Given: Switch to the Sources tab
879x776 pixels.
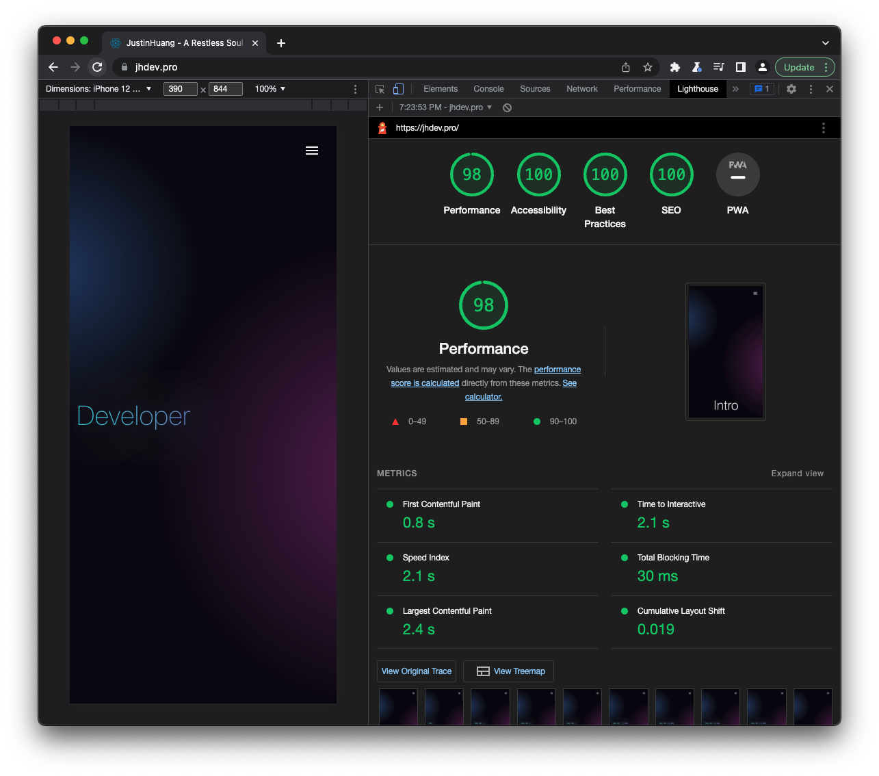Looking at the screenshot, I should tap(535, 89).
